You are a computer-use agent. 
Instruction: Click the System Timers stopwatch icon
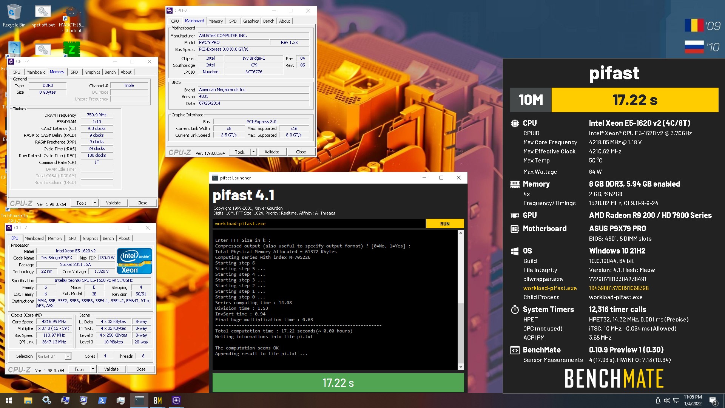click(x=515, y=309)
